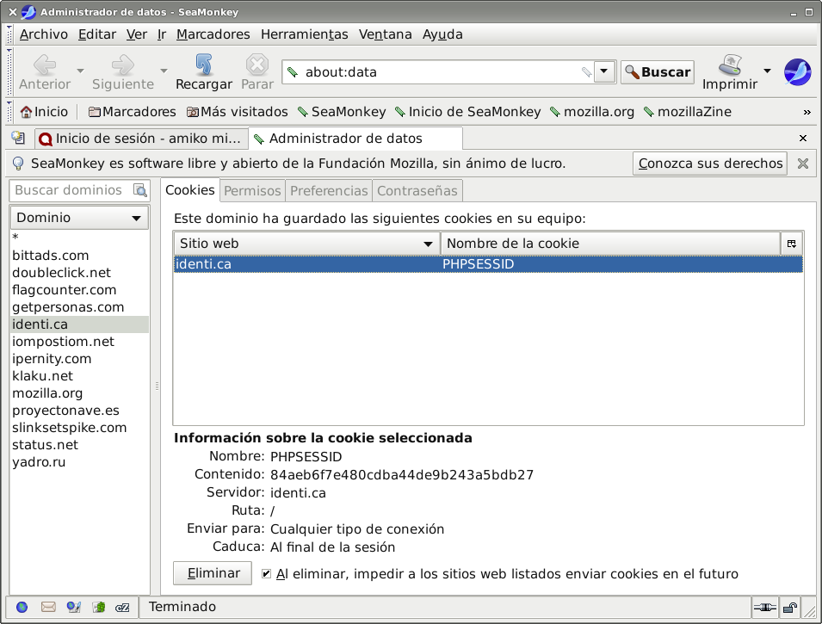Click the online/offline connection icon
This screenshot has width=822, height=624.
763,608
